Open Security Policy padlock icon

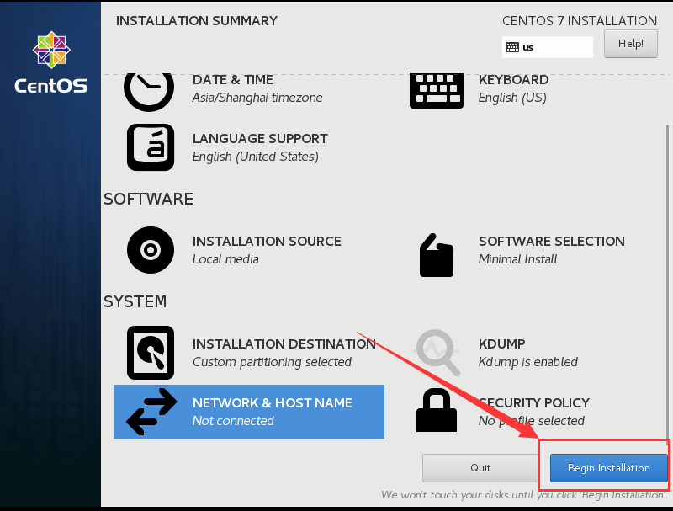pos(437,410)
